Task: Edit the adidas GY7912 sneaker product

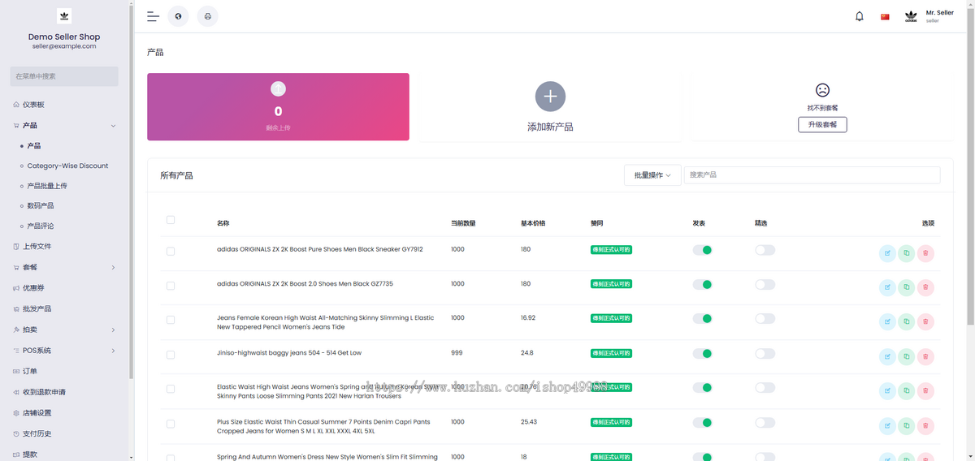Action: [888, 253]
